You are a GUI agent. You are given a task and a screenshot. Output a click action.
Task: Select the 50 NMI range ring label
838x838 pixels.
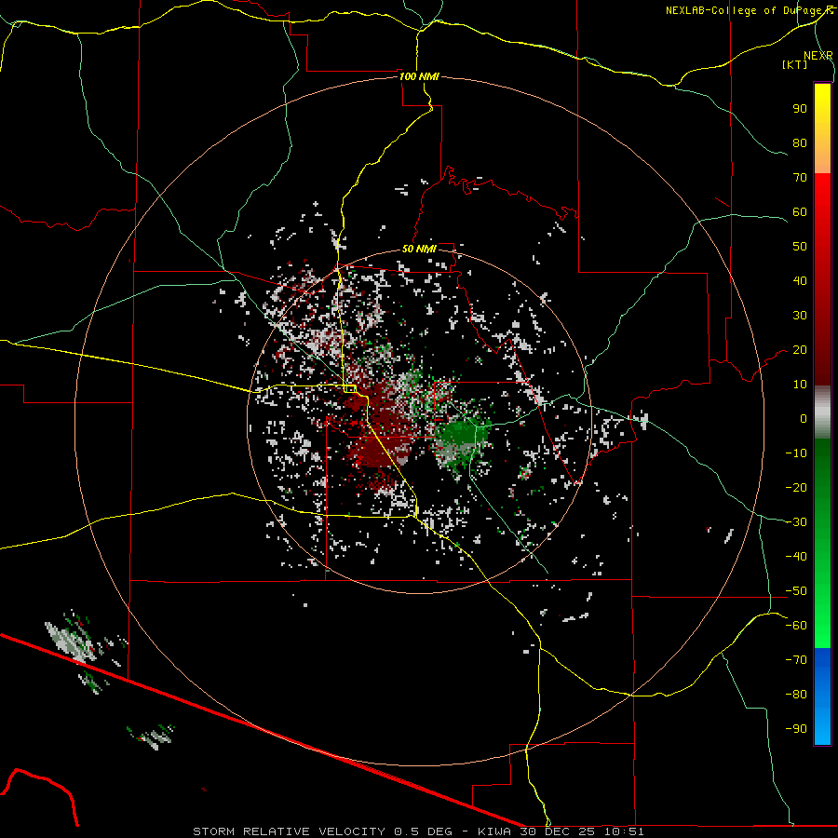(419, 249)
